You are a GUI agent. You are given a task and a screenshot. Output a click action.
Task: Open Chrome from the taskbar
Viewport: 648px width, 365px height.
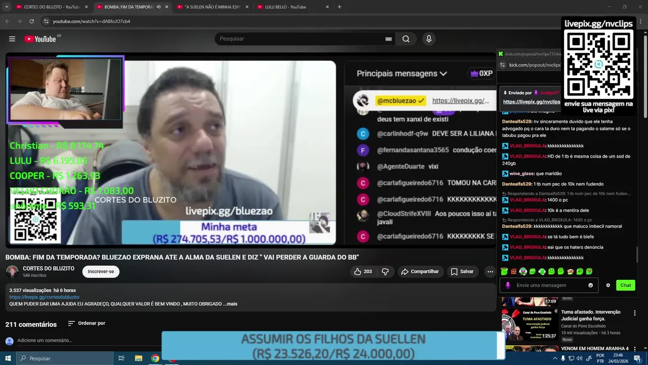pyautogui.click(x=155, y=358)
